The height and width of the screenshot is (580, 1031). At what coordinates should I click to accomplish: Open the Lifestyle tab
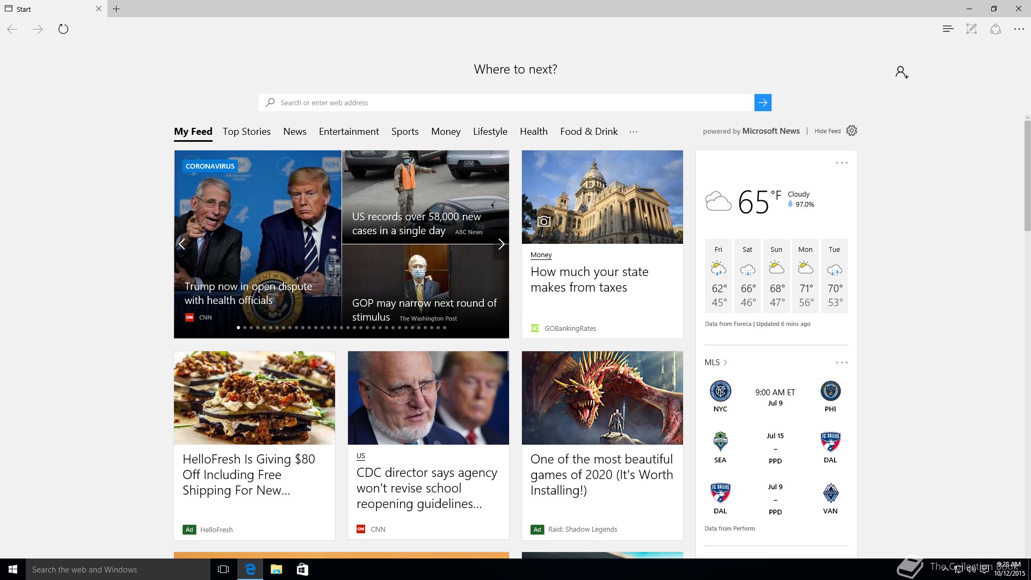click(x=490, y=132)
